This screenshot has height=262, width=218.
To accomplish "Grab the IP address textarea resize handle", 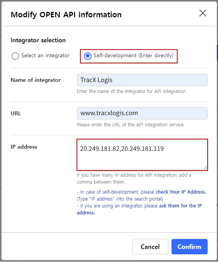I will [205, 167].
